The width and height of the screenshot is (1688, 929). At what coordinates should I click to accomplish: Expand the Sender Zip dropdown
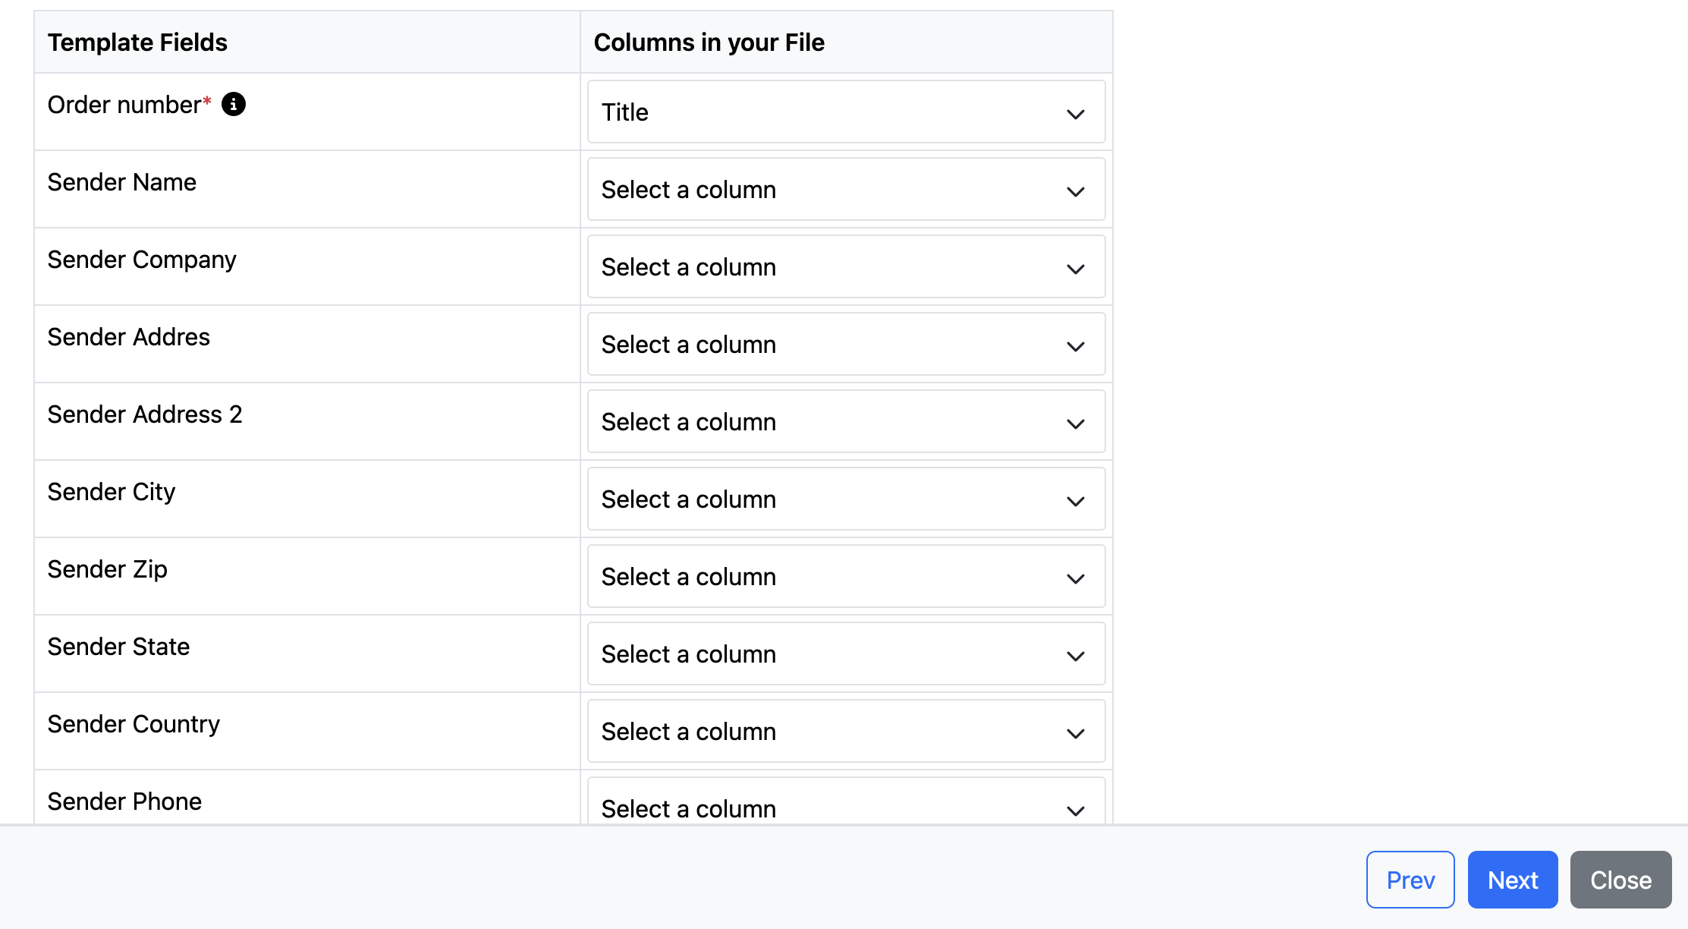coord(846,577)
